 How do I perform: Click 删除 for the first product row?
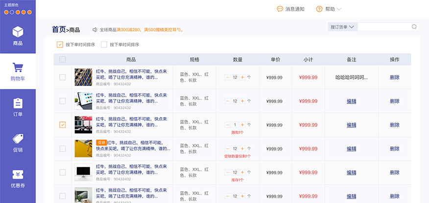395,77
